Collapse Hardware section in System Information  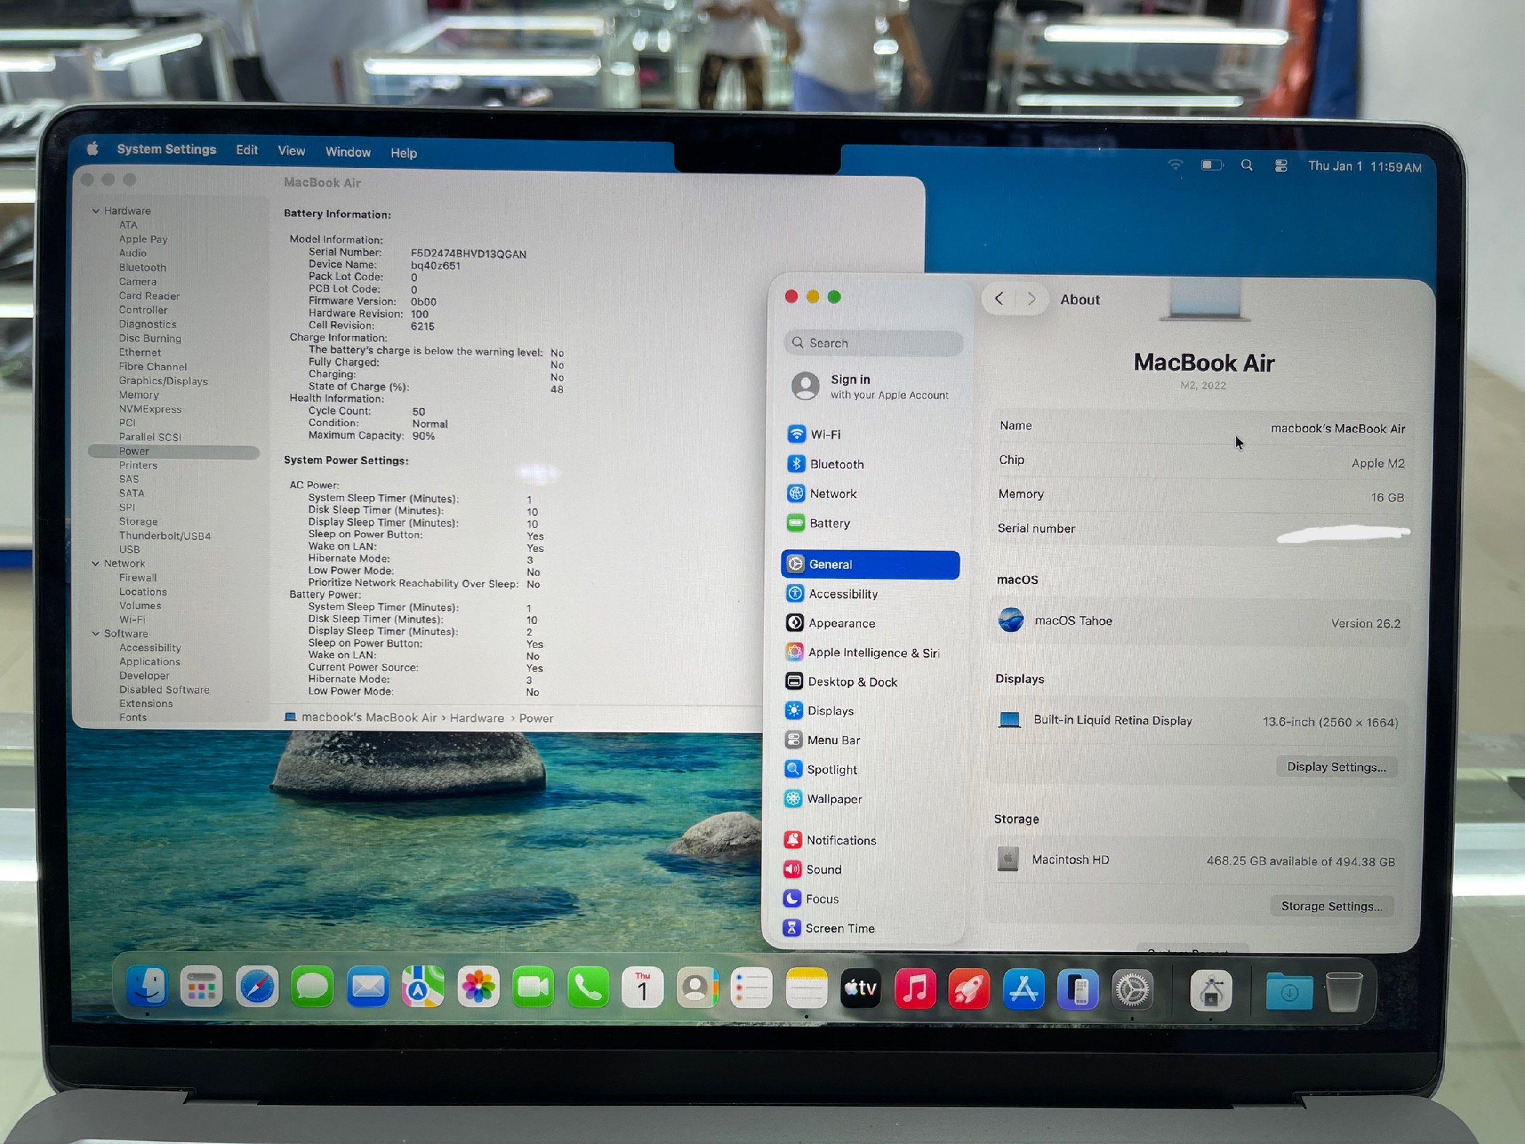pos(96,211)
